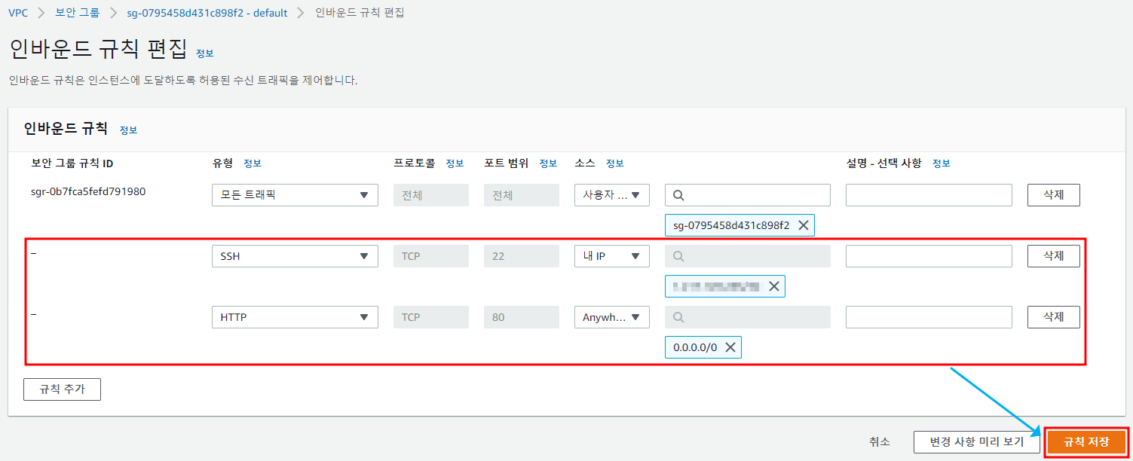Open 정보 link beside 인바운드 규칙 header

[x=129, y=130]
